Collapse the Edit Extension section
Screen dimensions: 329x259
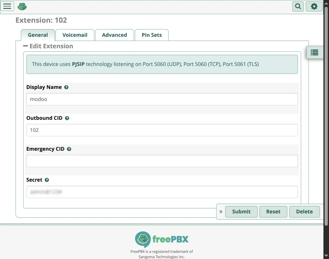pos(26,46)
